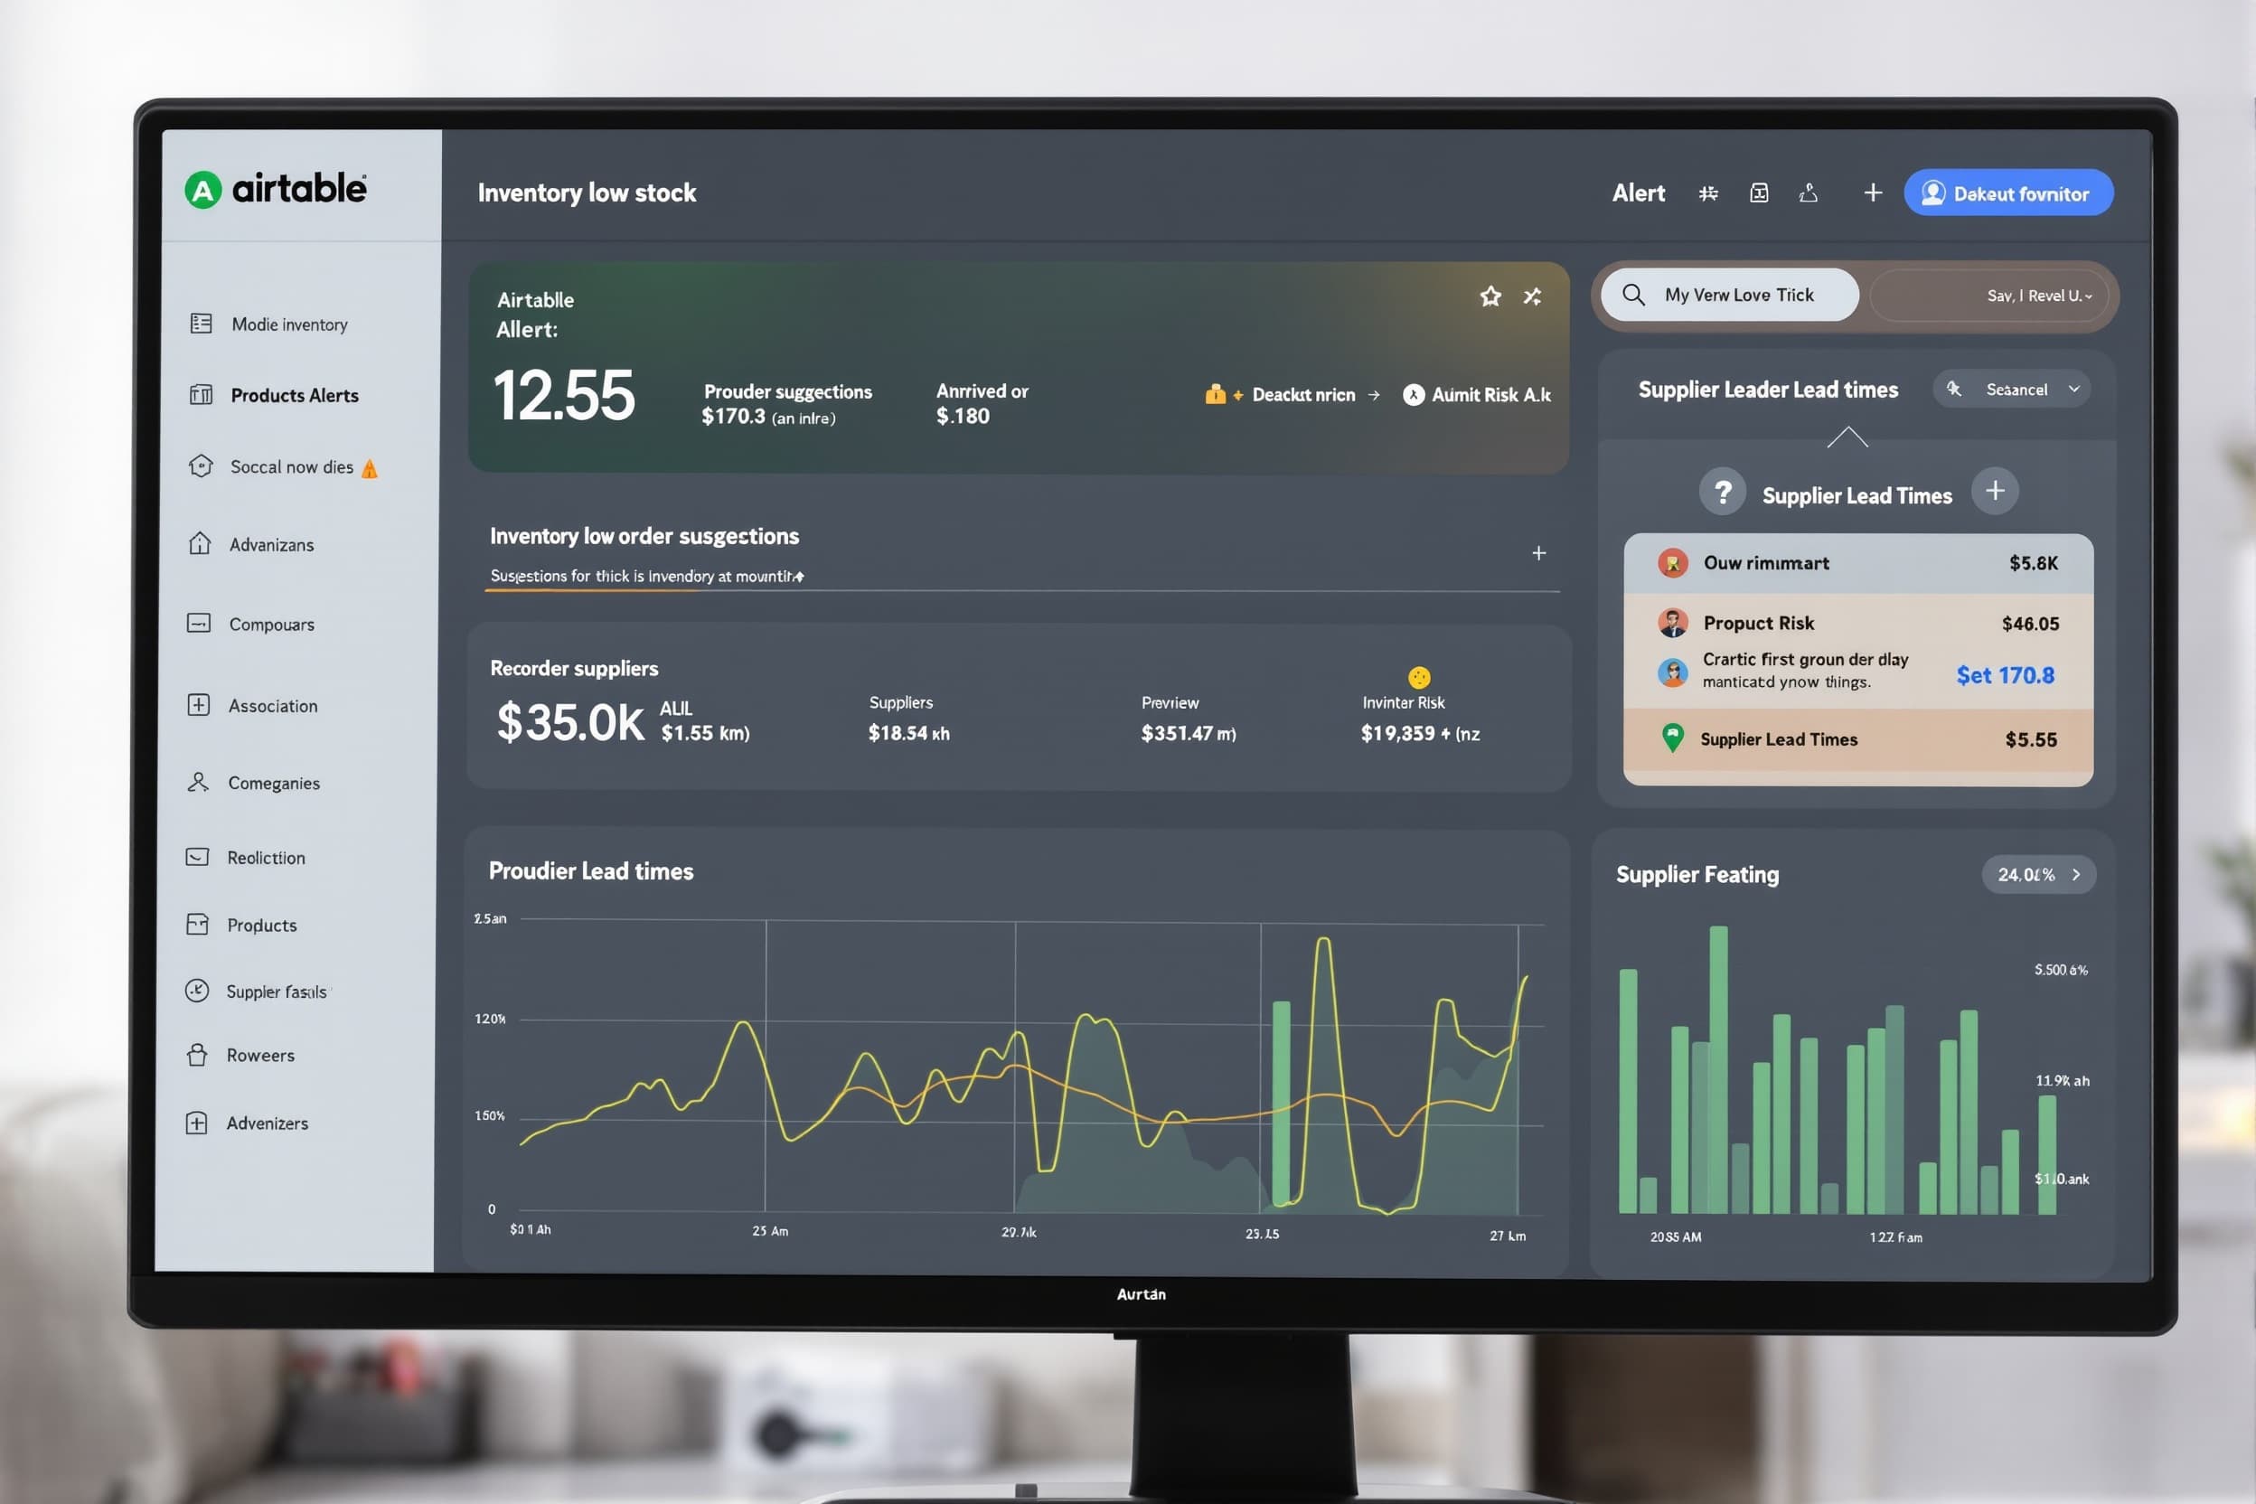
Task: Click the Roweers bag icon
Action: (197, 1055)
